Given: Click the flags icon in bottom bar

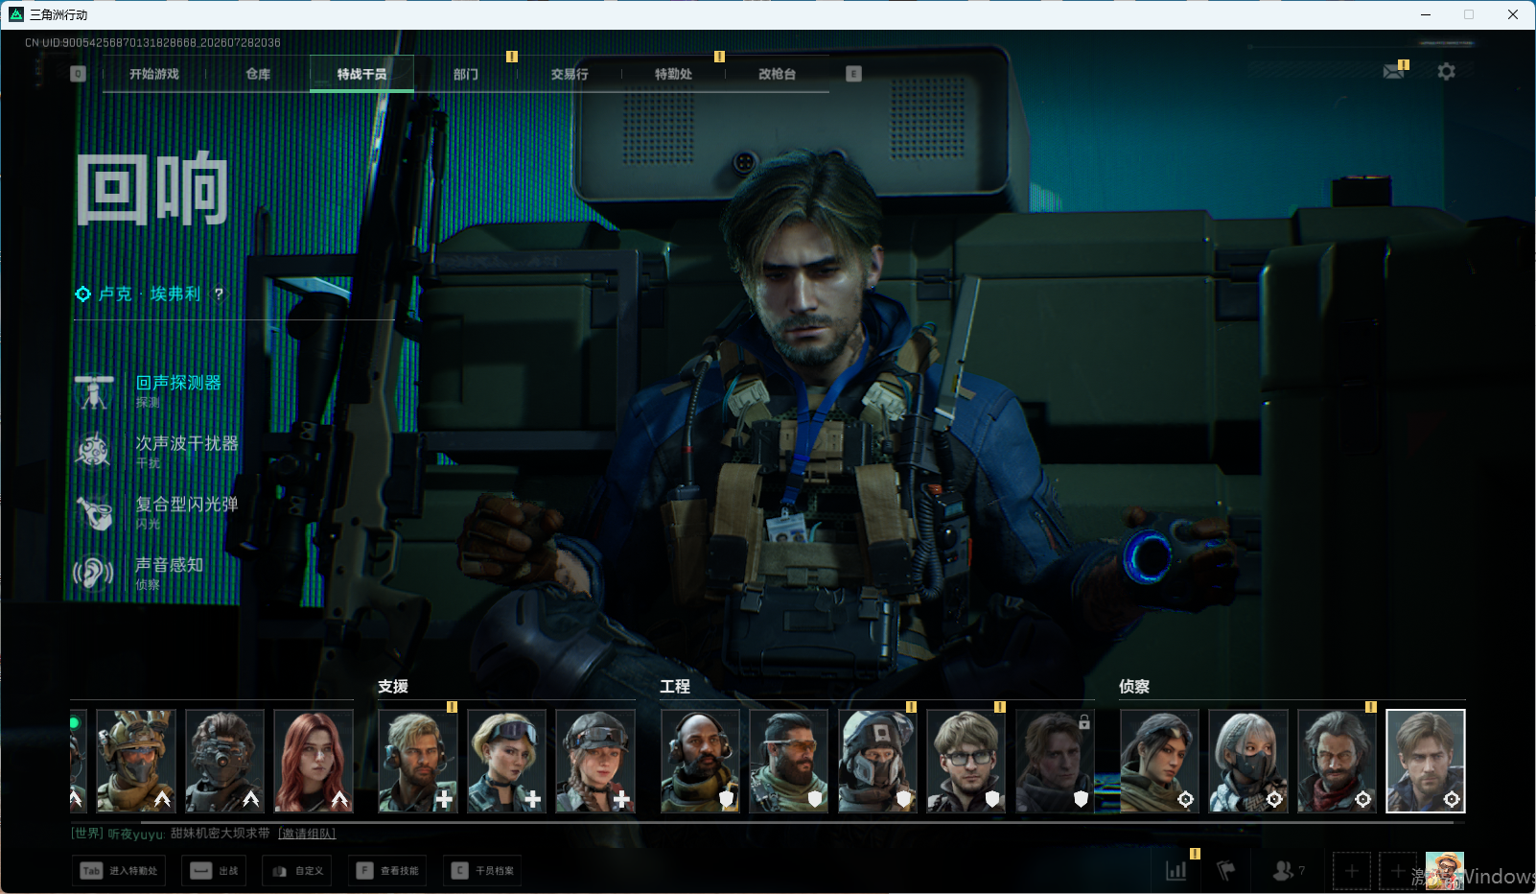Looking at the screenshot, I should coord(1226,871).
